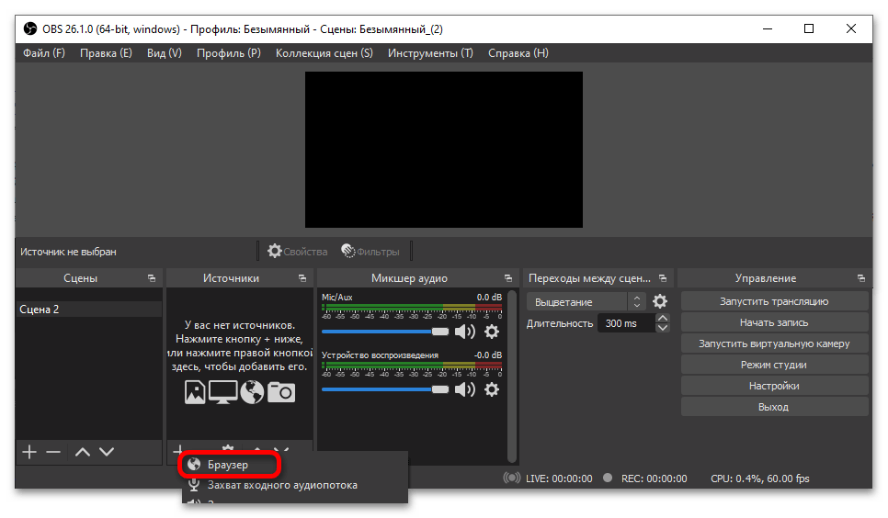The width and height of the screenshot is (888, 518).
Task: Toggle Режим студии button
Action: point(774,366)
